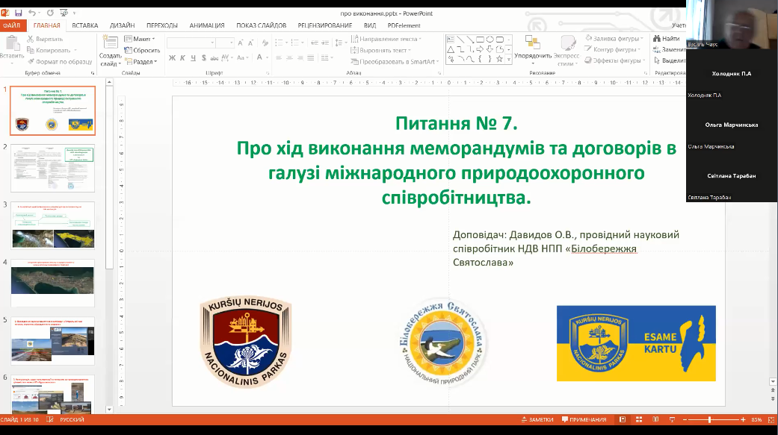Switch to slide sorter view in status bar
The image size is (778, 435).
pyautogui.click(x=639, y=419)
